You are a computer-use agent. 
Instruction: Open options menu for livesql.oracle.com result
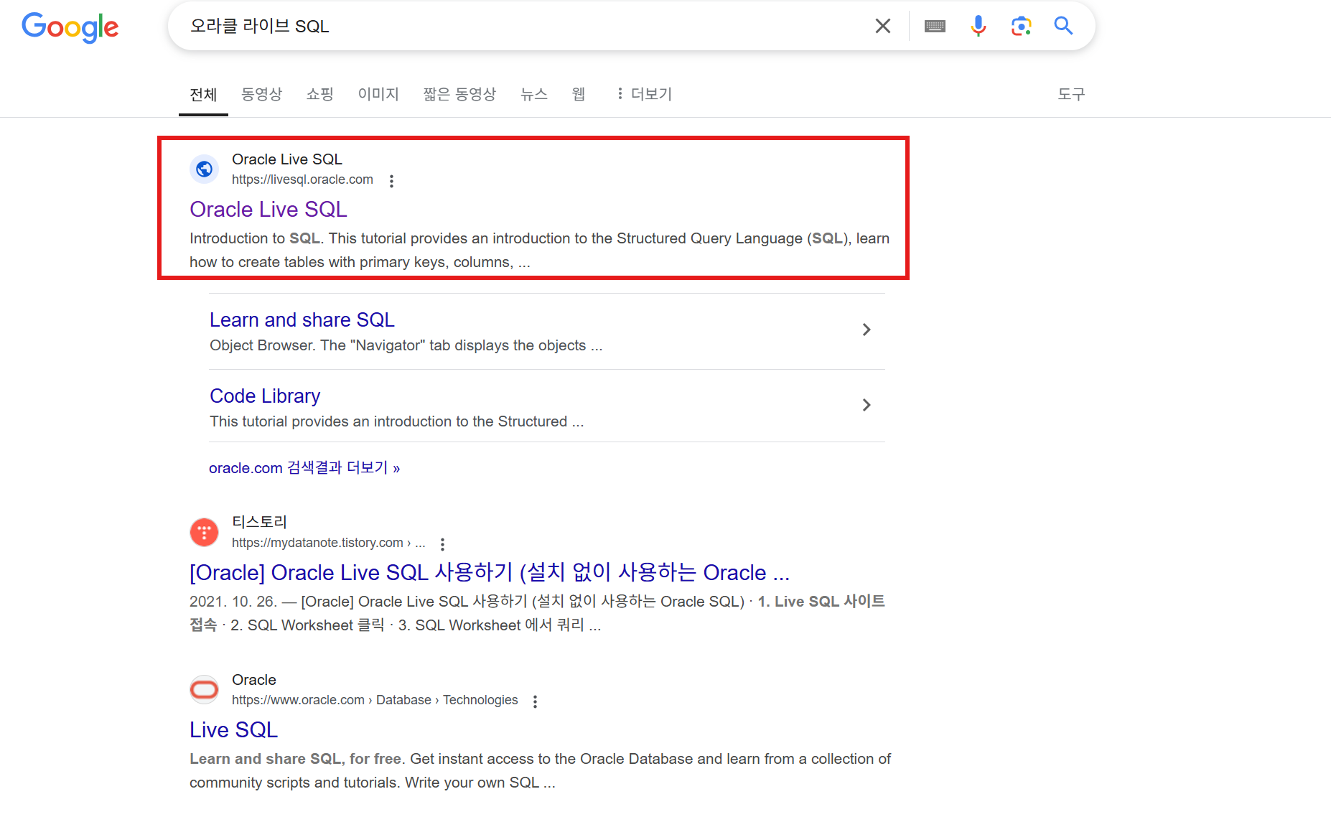coord(391,181)
